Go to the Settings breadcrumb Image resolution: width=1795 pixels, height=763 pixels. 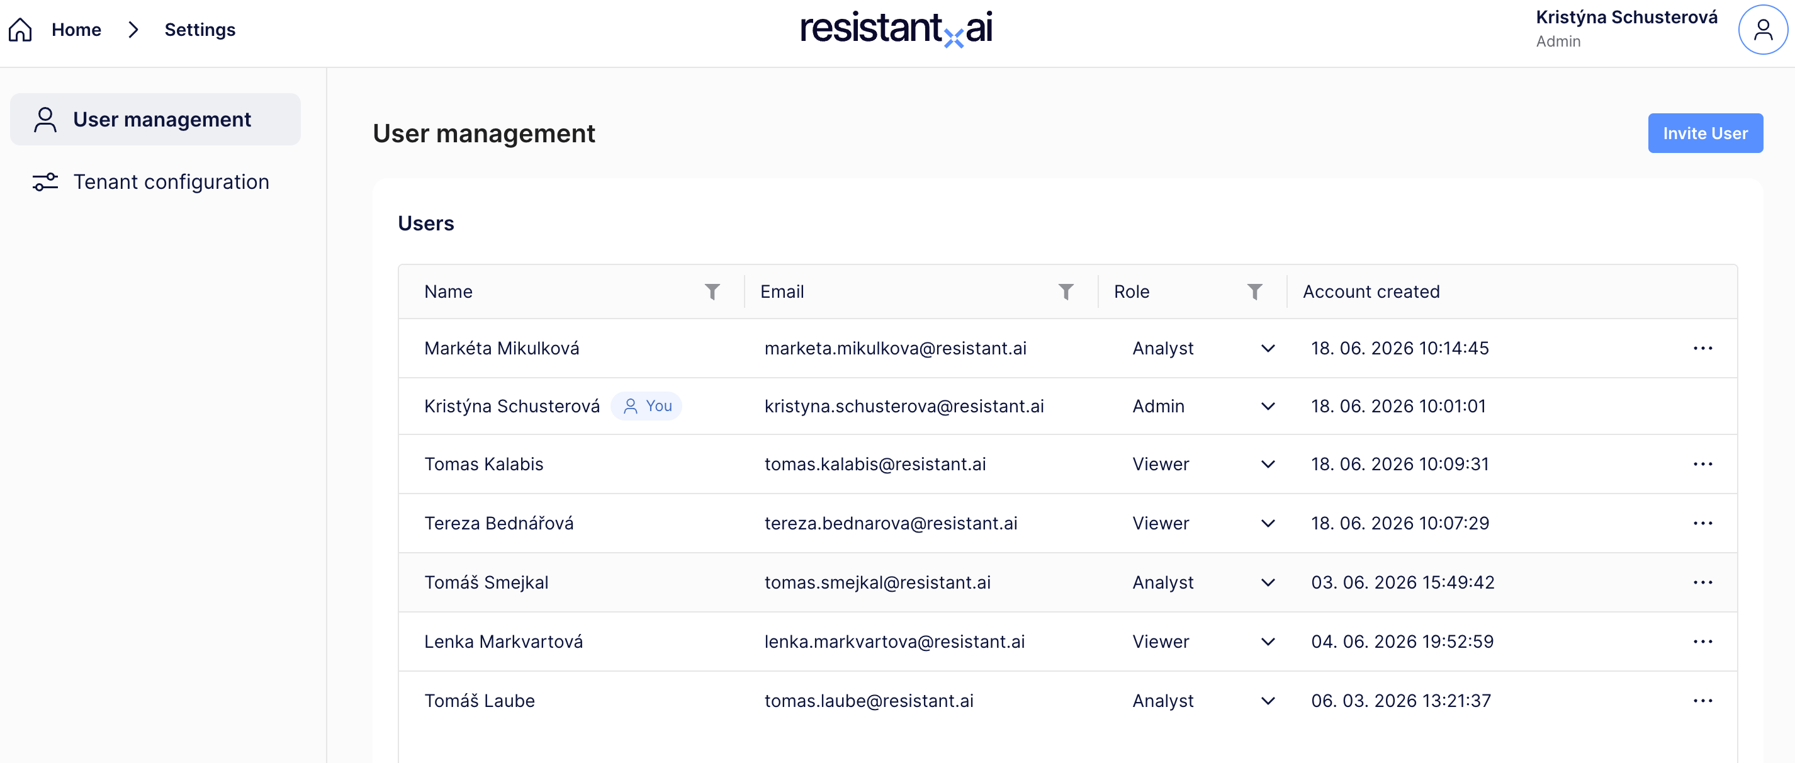tap(200, 30)
